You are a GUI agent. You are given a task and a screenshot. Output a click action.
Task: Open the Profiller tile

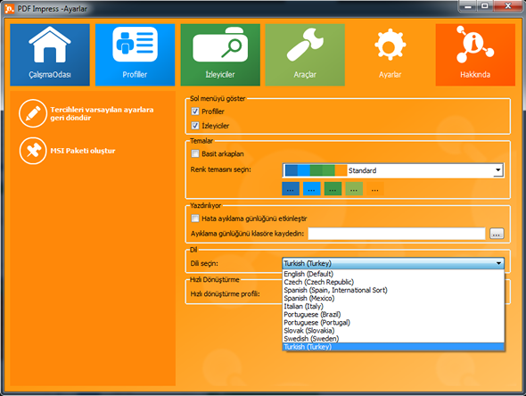tap(135, 54)
